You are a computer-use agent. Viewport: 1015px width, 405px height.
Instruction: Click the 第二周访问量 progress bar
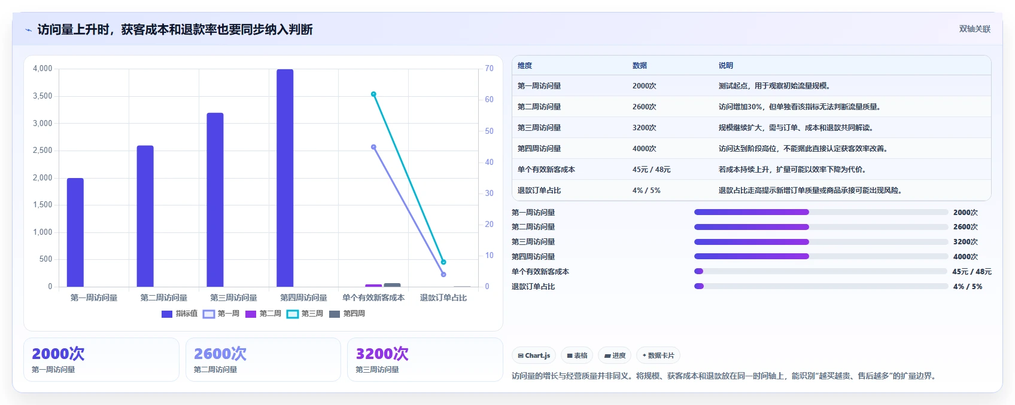pos(821,227)
